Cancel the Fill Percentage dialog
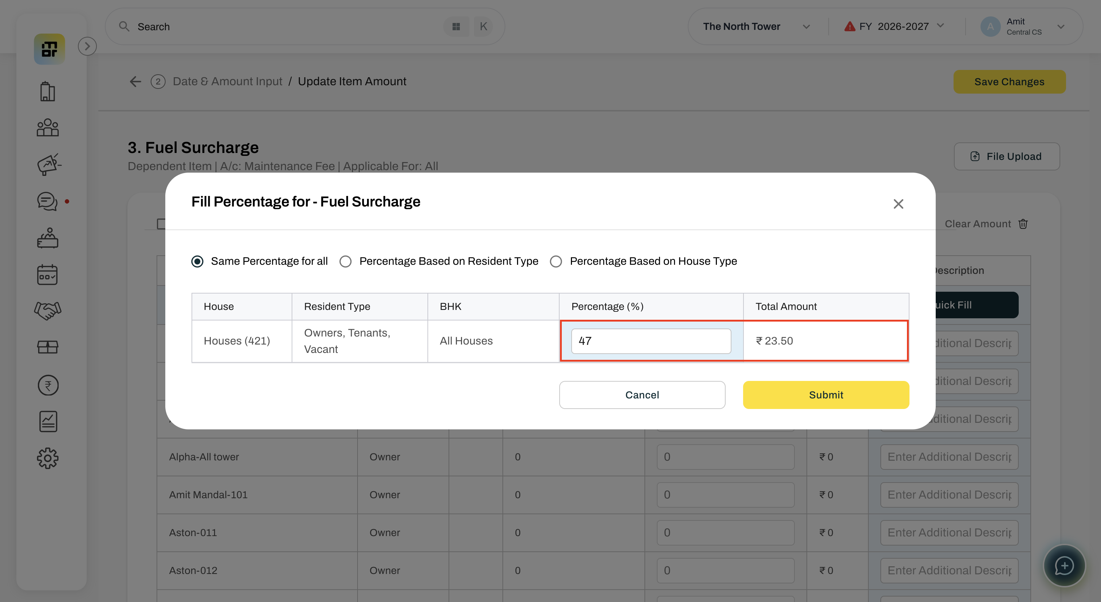The image size is (1101, 602). [x=642, y=395]
